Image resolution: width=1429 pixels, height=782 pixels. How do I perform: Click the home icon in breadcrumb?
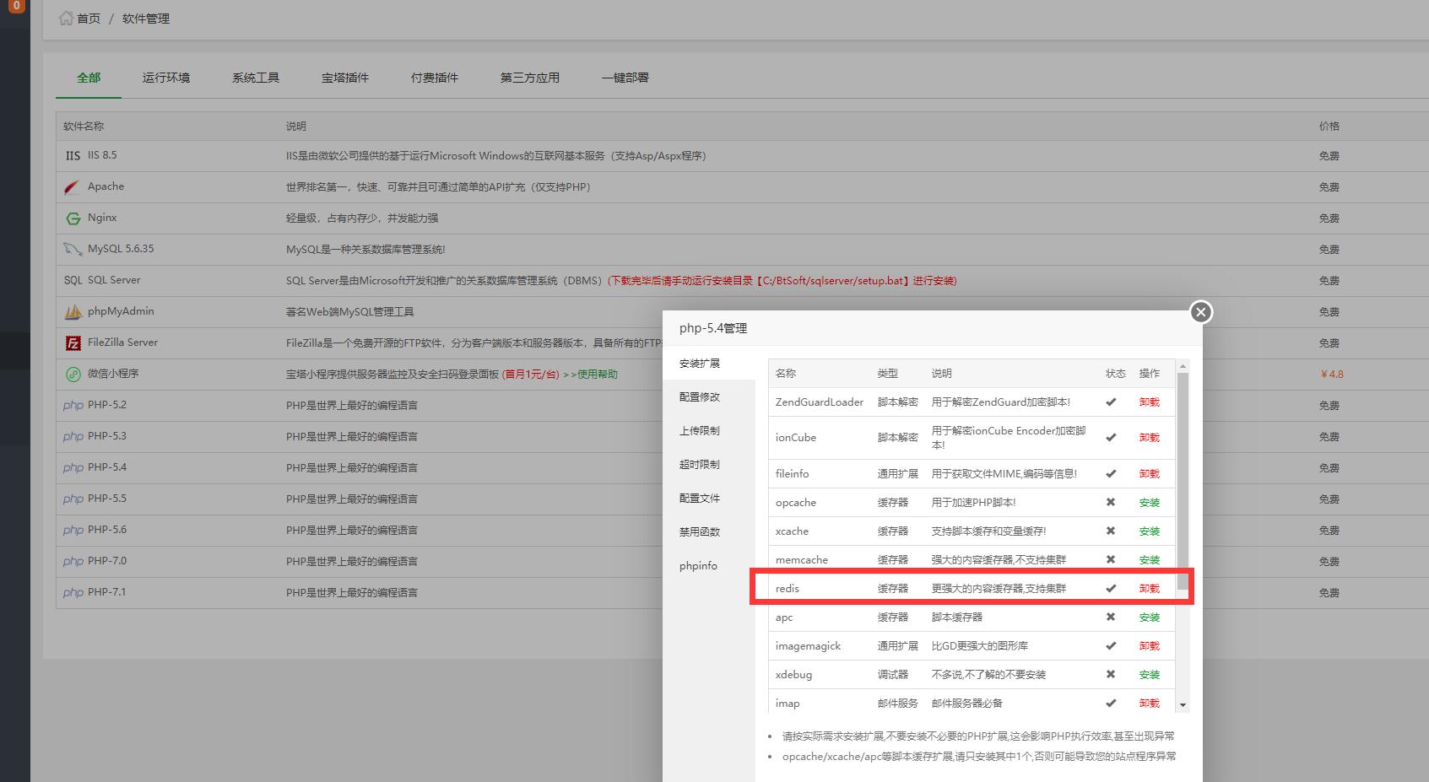point(66,18)
